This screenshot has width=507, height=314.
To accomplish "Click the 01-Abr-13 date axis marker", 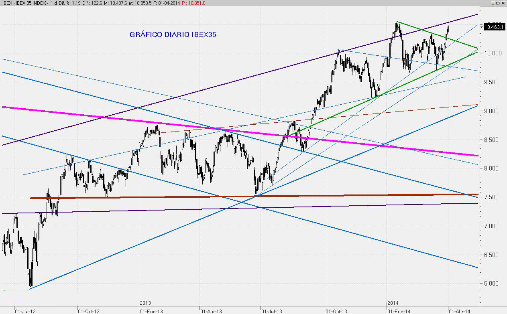I will (212, 310).
